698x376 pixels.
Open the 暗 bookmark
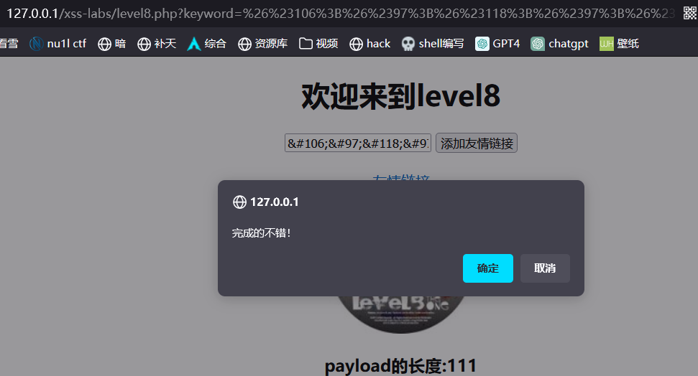[x=111, y=44]
